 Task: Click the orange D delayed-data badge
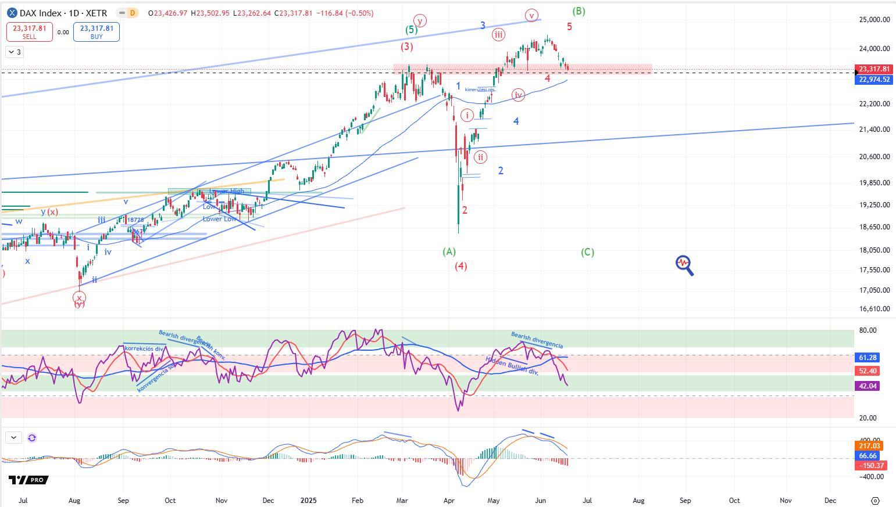[x=133, y=13]
